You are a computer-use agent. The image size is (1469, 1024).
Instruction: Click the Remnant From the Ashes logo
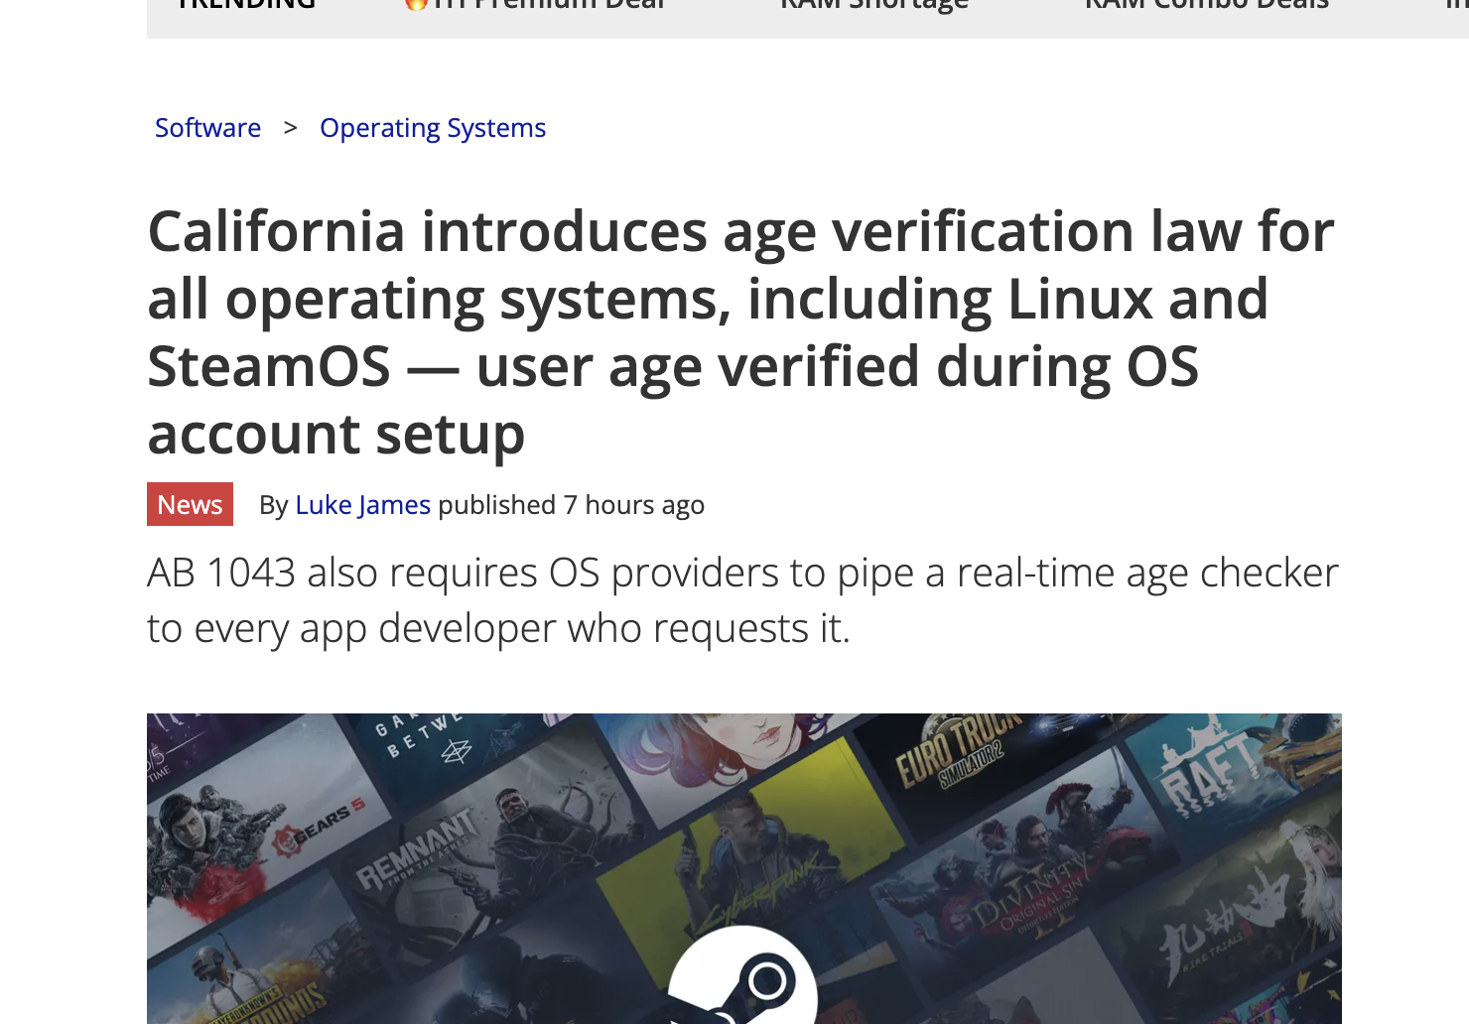tap(418, 849)
